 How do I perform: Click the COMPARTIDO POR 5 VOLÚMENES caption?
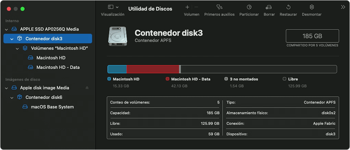tap(312, 46)
